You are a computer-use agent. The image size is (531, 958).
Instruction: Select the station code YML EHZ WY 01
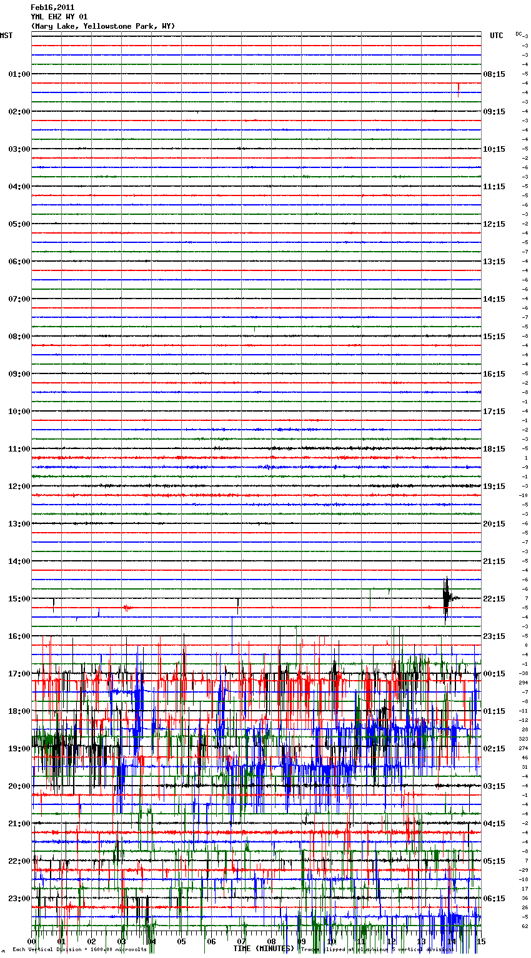point(59,17)
